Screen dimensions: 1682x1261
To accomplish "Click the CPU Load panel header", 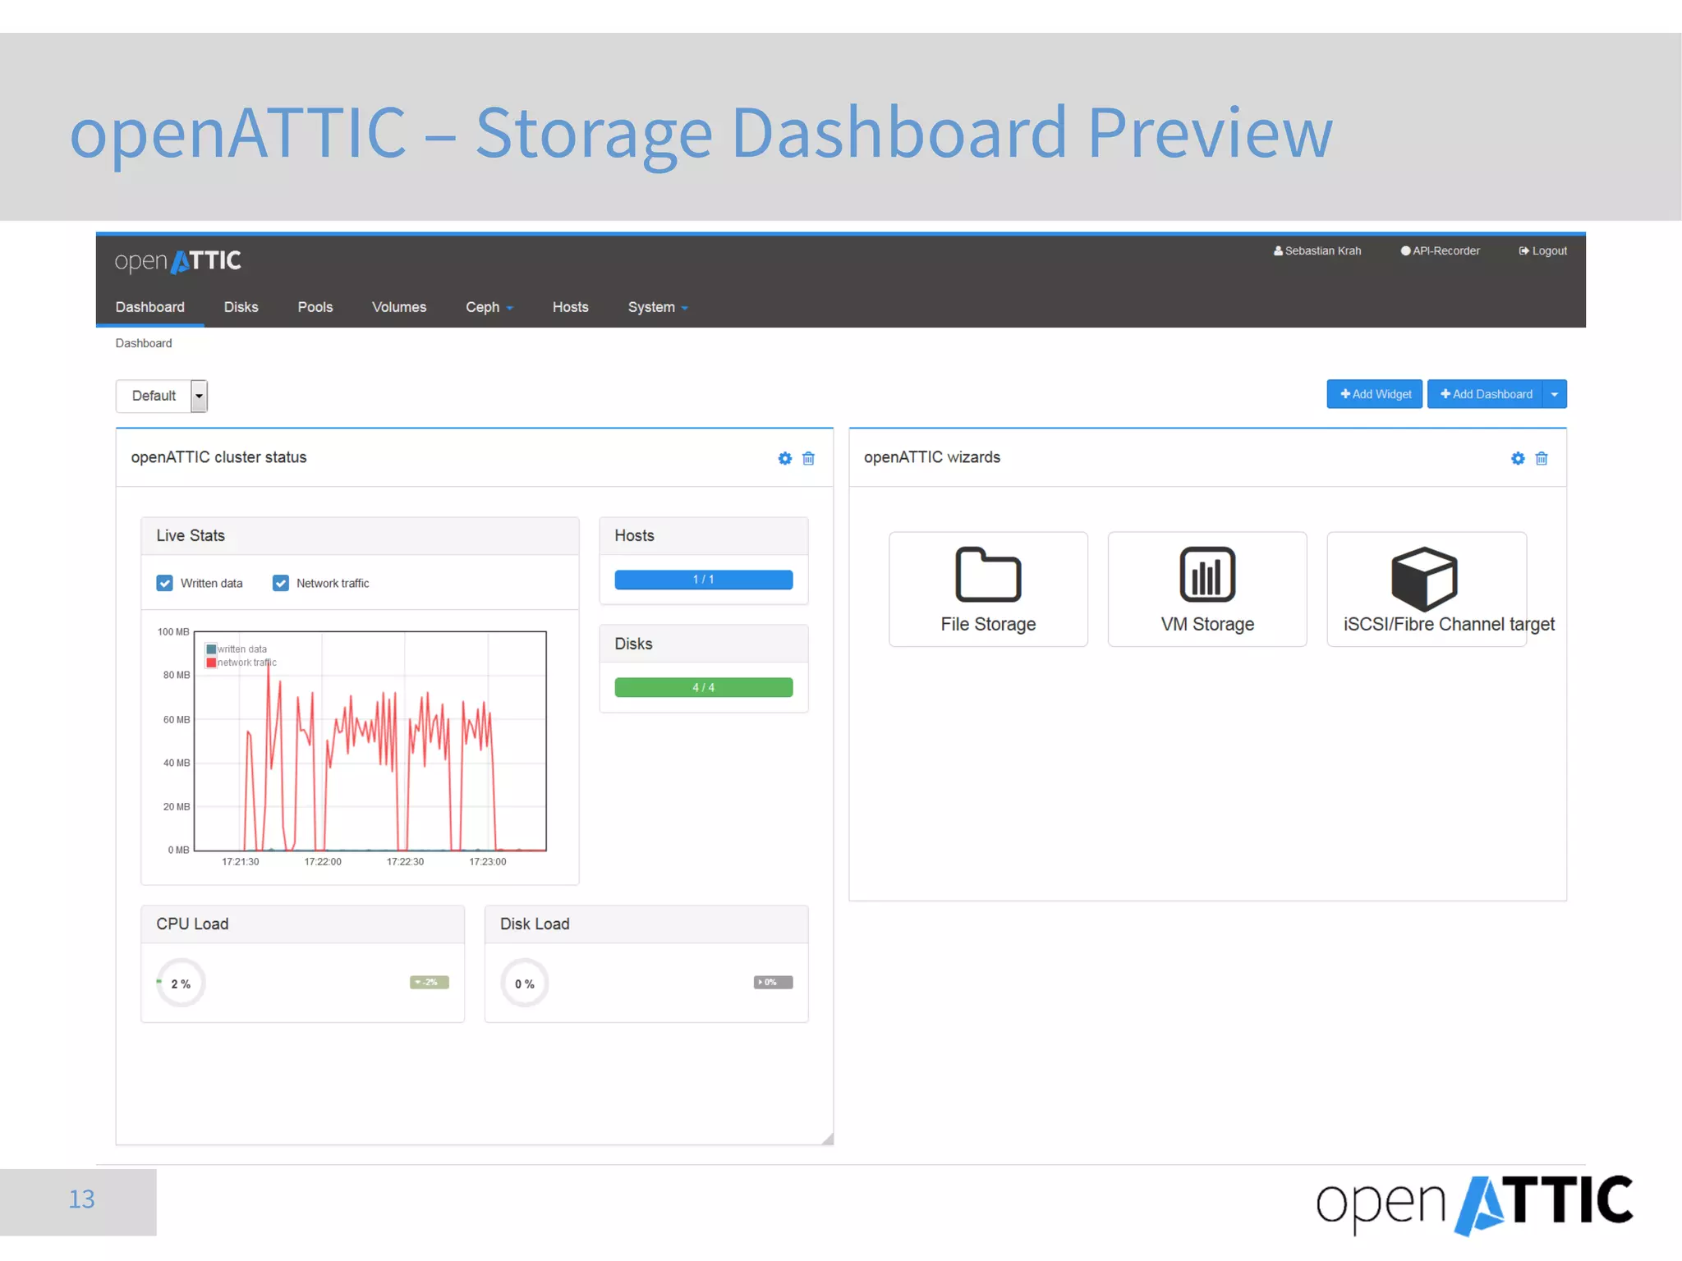I will (x=302, y=924).
